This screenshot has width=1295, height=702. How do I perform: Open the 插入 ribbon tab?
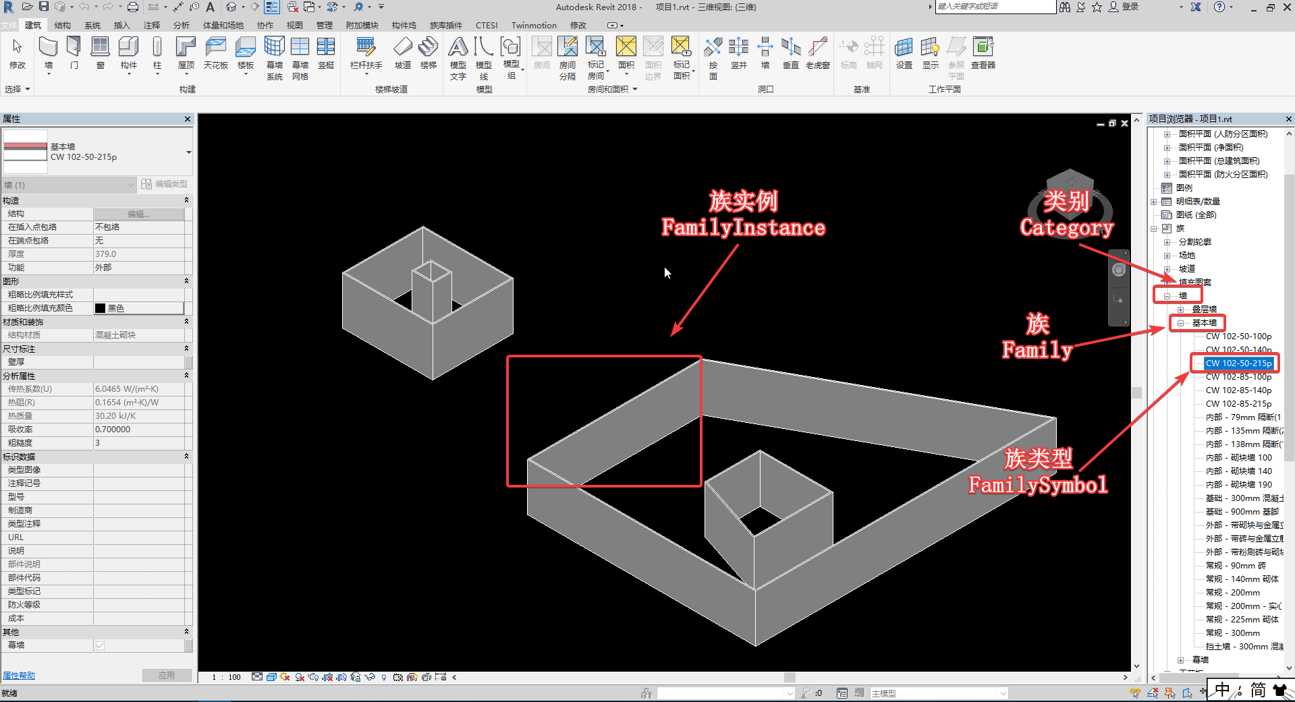pos(121,25)
